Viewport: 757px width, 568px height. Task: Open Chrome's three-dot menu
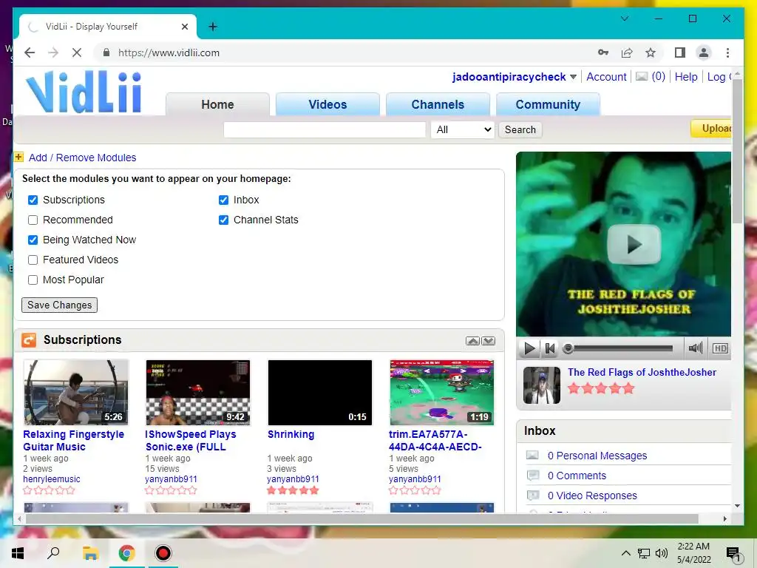(727, 53)
